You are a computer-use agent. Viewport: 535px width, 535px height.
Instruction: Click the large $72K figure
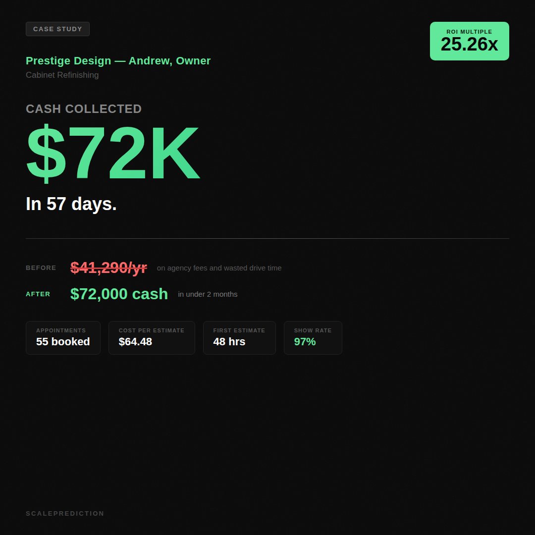tap(112, 155)
